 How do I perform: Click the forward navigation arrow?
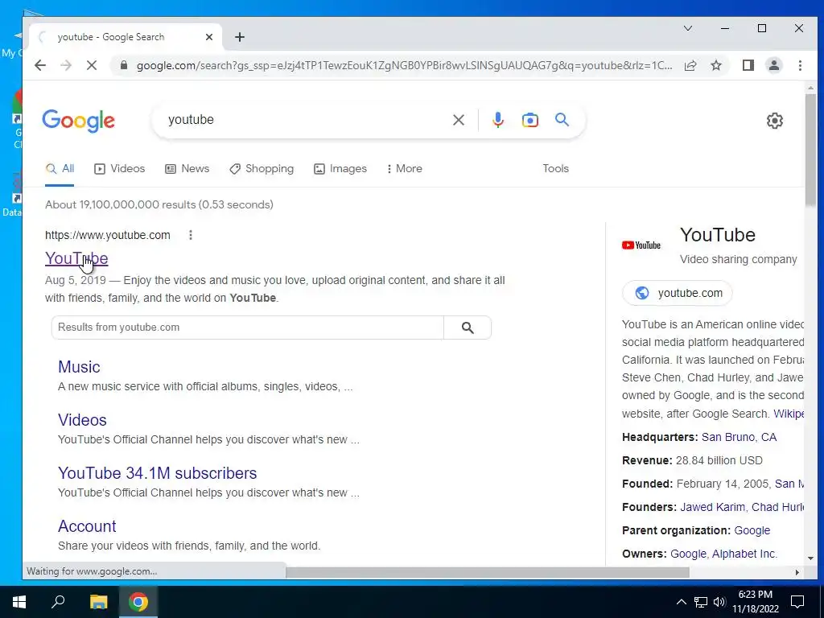click(x=66, y=65)
